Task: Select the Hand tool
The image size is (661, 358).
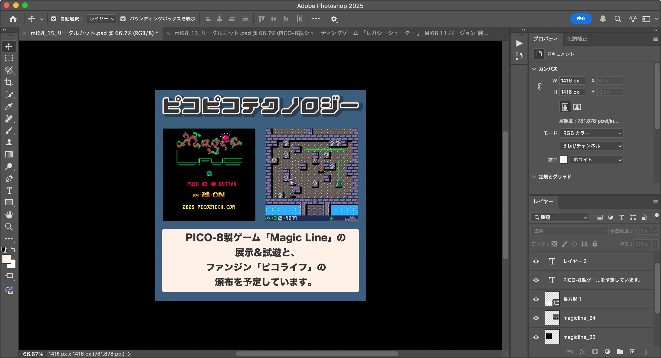Action: (x=9, y=215)
